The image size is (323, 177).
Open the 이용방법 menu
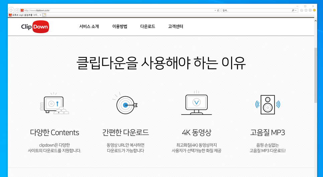coord(120,27)
